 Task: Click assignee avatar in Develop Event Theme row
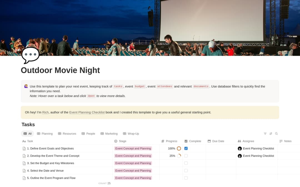(x=239, y=156)
